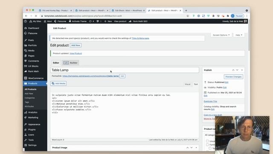Edit Visibility Public link
The width and height of the screenshot is (273, 154).
coord(225,87)
